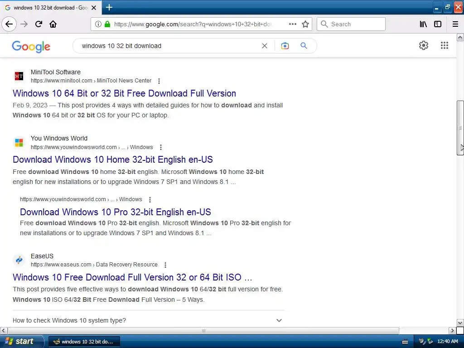464x348 pixels.
Task: Click in the Google search query field
Action: 169,46
